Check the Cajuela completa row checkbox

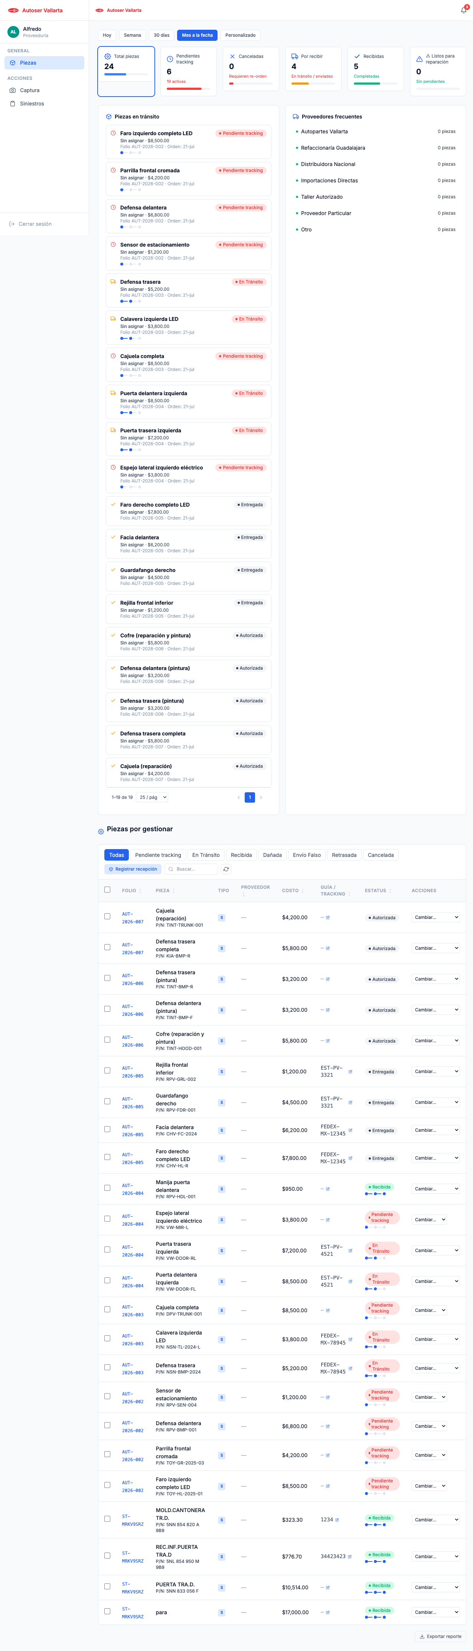(107, 1309)
